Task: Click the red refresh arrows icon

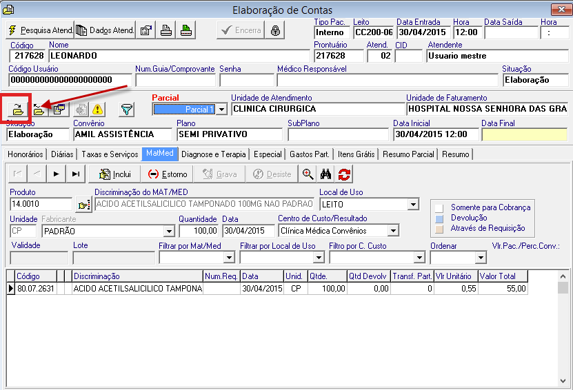Action: (344, 174)
